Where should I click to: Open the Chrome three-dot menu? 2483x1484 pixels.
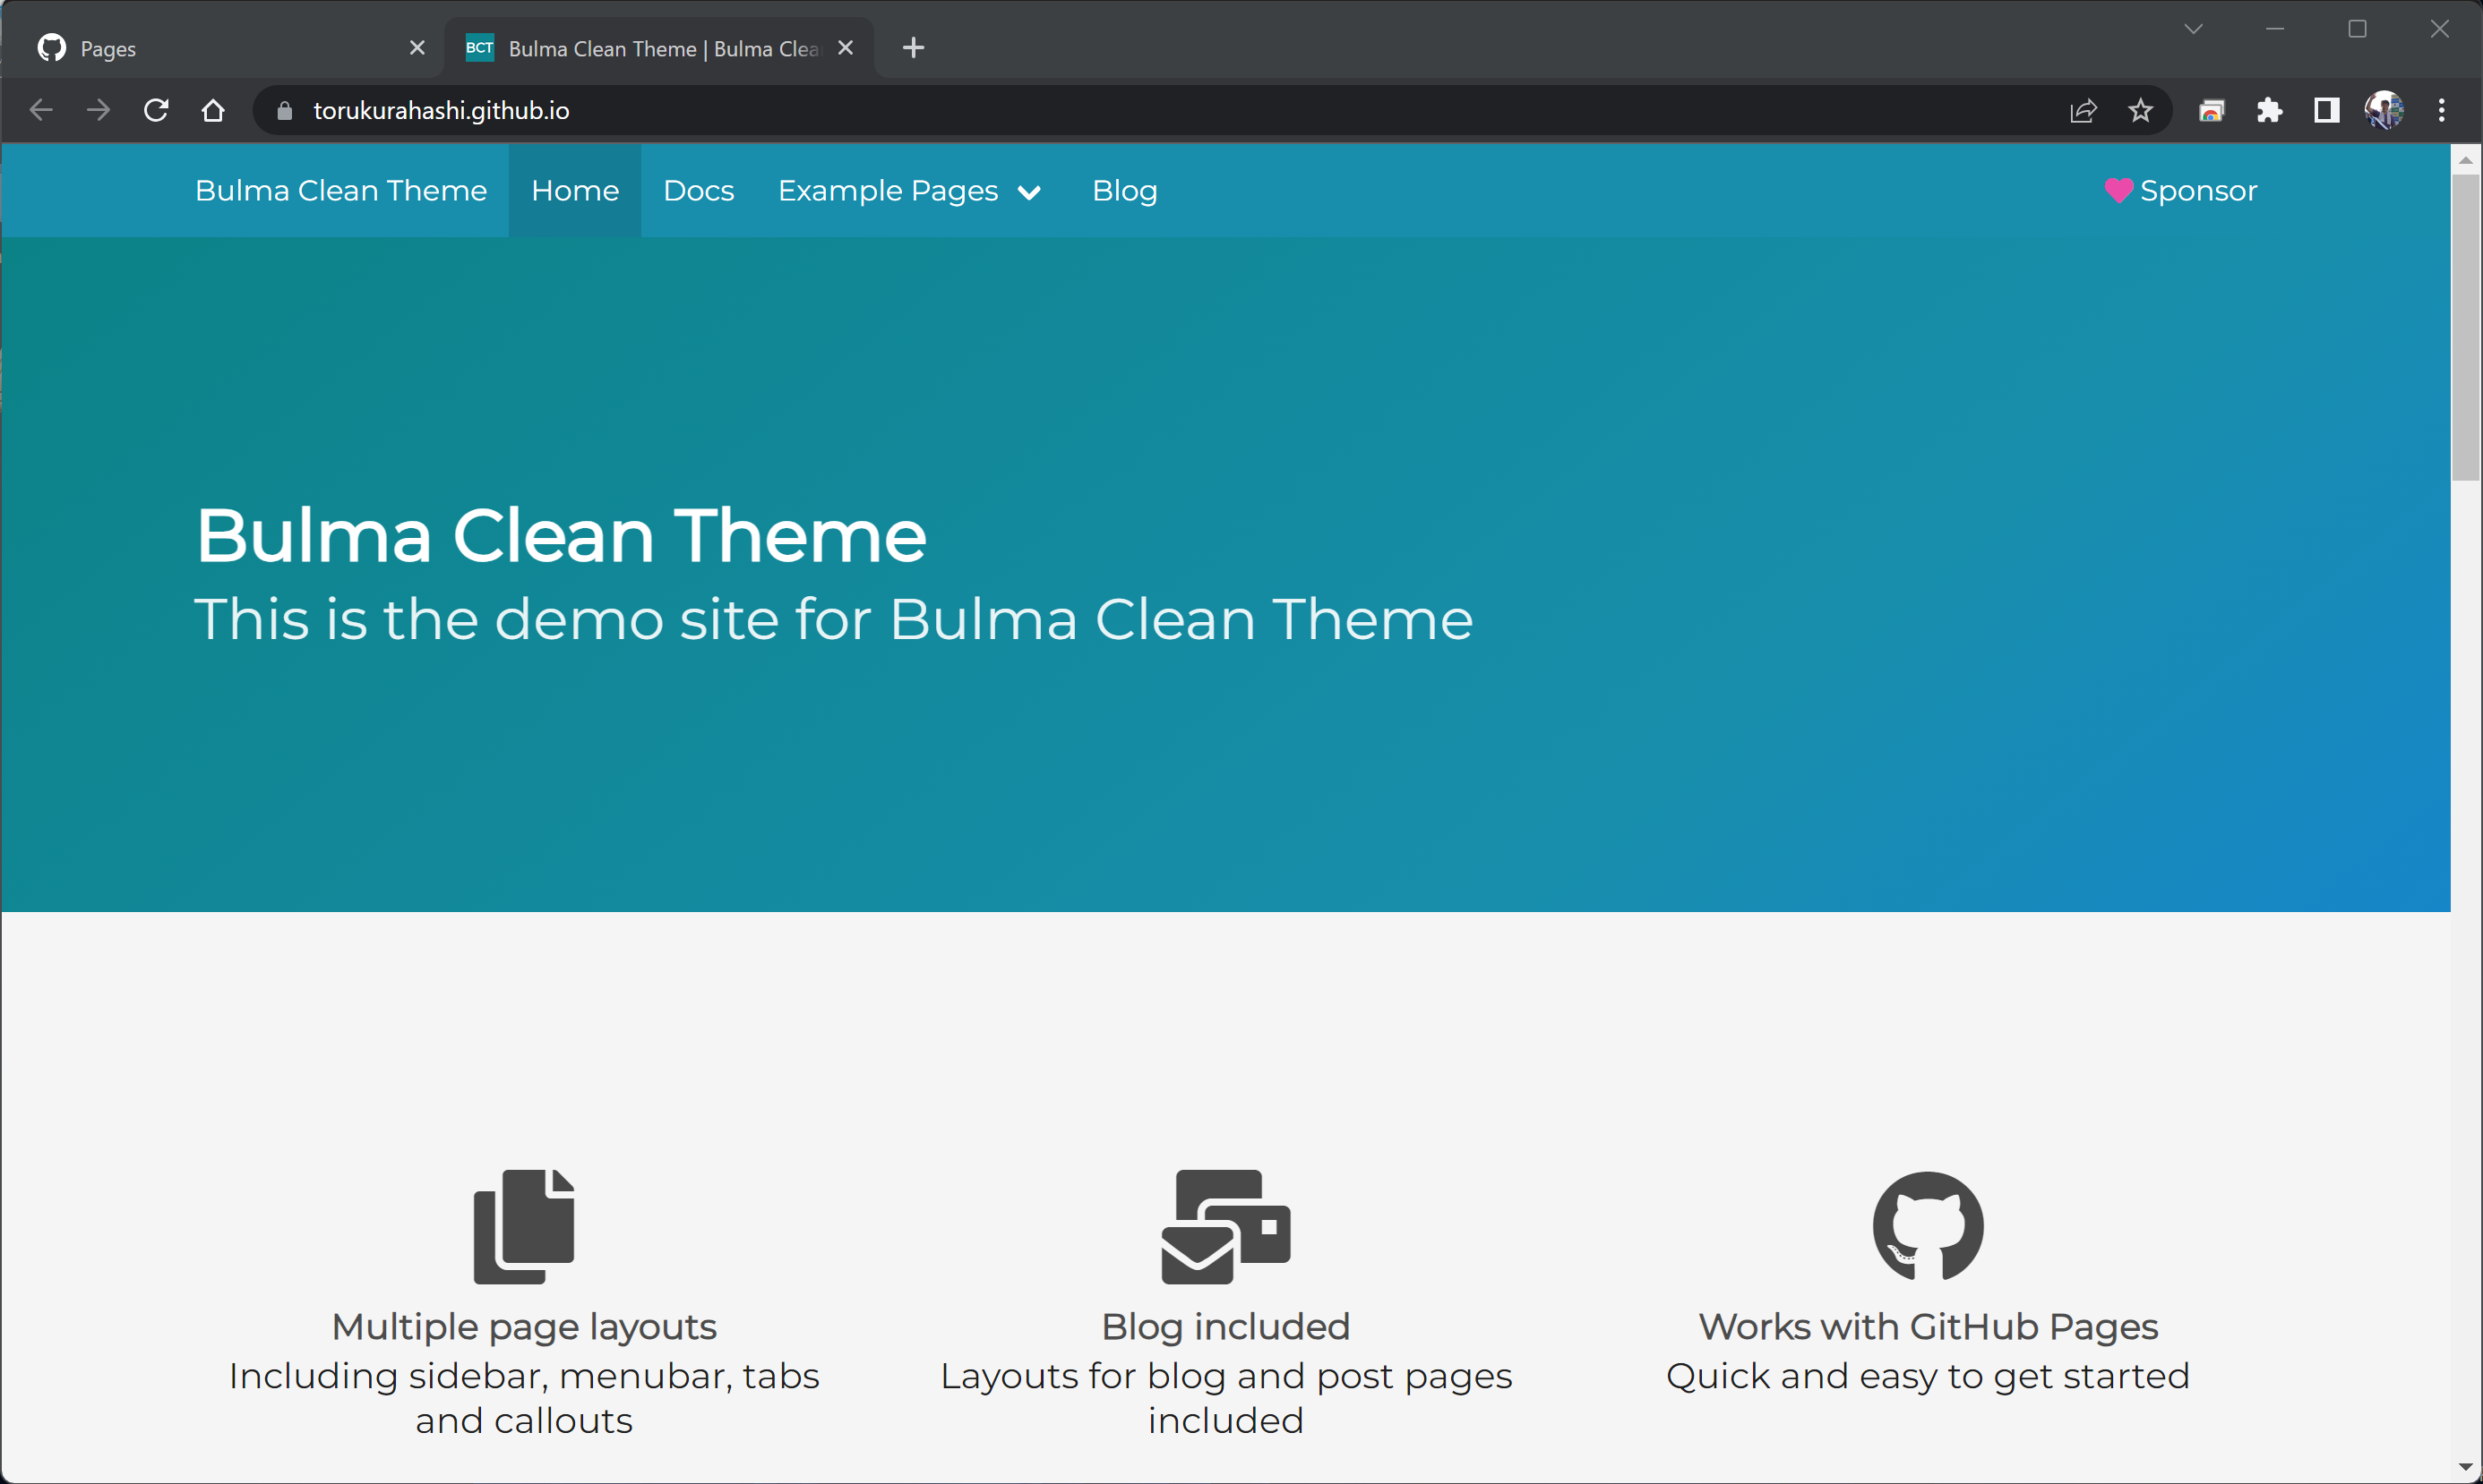pos(2442,110)
